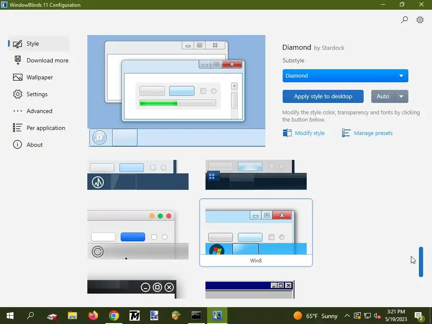Open the weather widget showing 65°F Sunny

pos(315,316)
